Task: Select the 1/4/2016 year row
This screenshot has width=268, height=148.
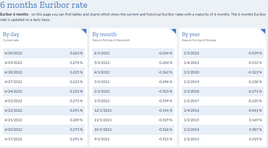Action: click(223, 110)
